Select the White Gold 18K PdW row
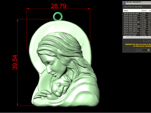 point(137,26)
